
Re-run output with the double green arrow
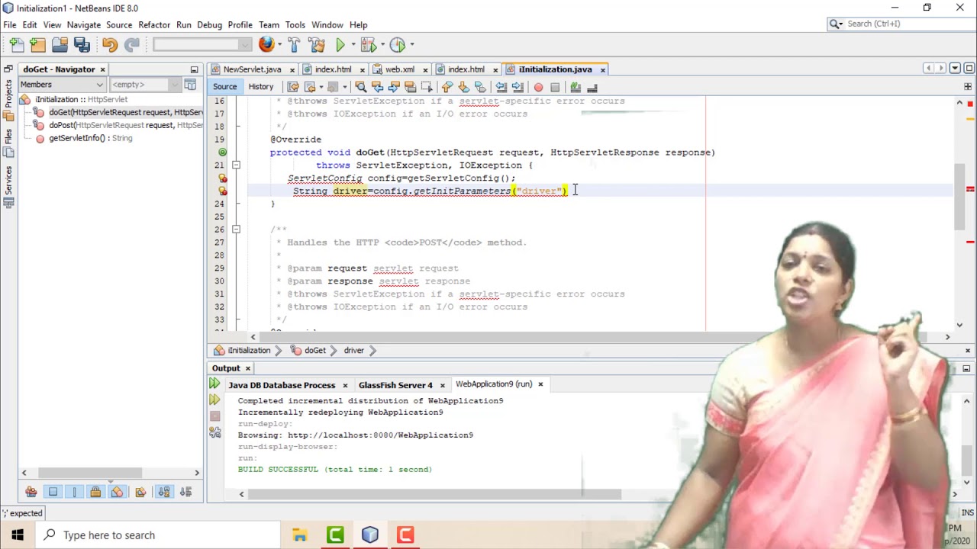(214, 385)
